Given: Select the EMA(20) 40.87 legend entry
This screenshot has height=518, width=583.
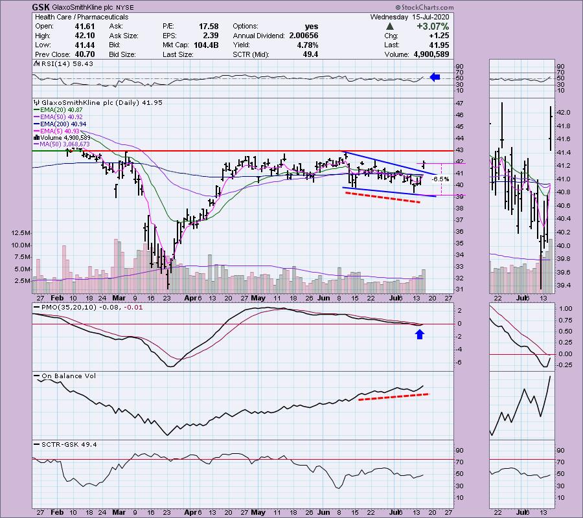Looking at the screenshot, I should pyautogui.click(x=58, y=110).
